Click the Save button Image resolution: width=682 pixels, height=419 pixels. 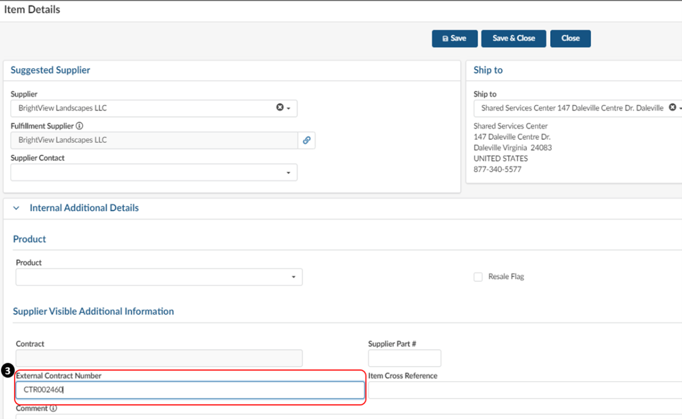point(454,38)
